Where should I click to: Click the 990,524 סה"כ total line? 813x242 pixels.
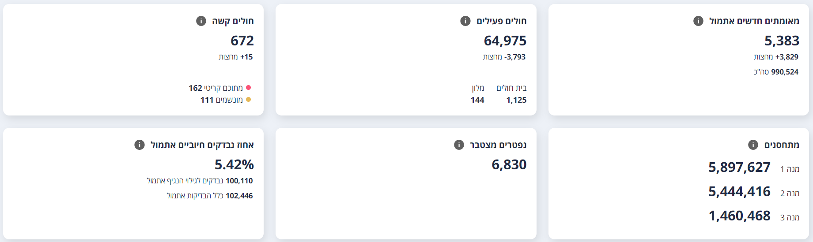pos(776,72)
